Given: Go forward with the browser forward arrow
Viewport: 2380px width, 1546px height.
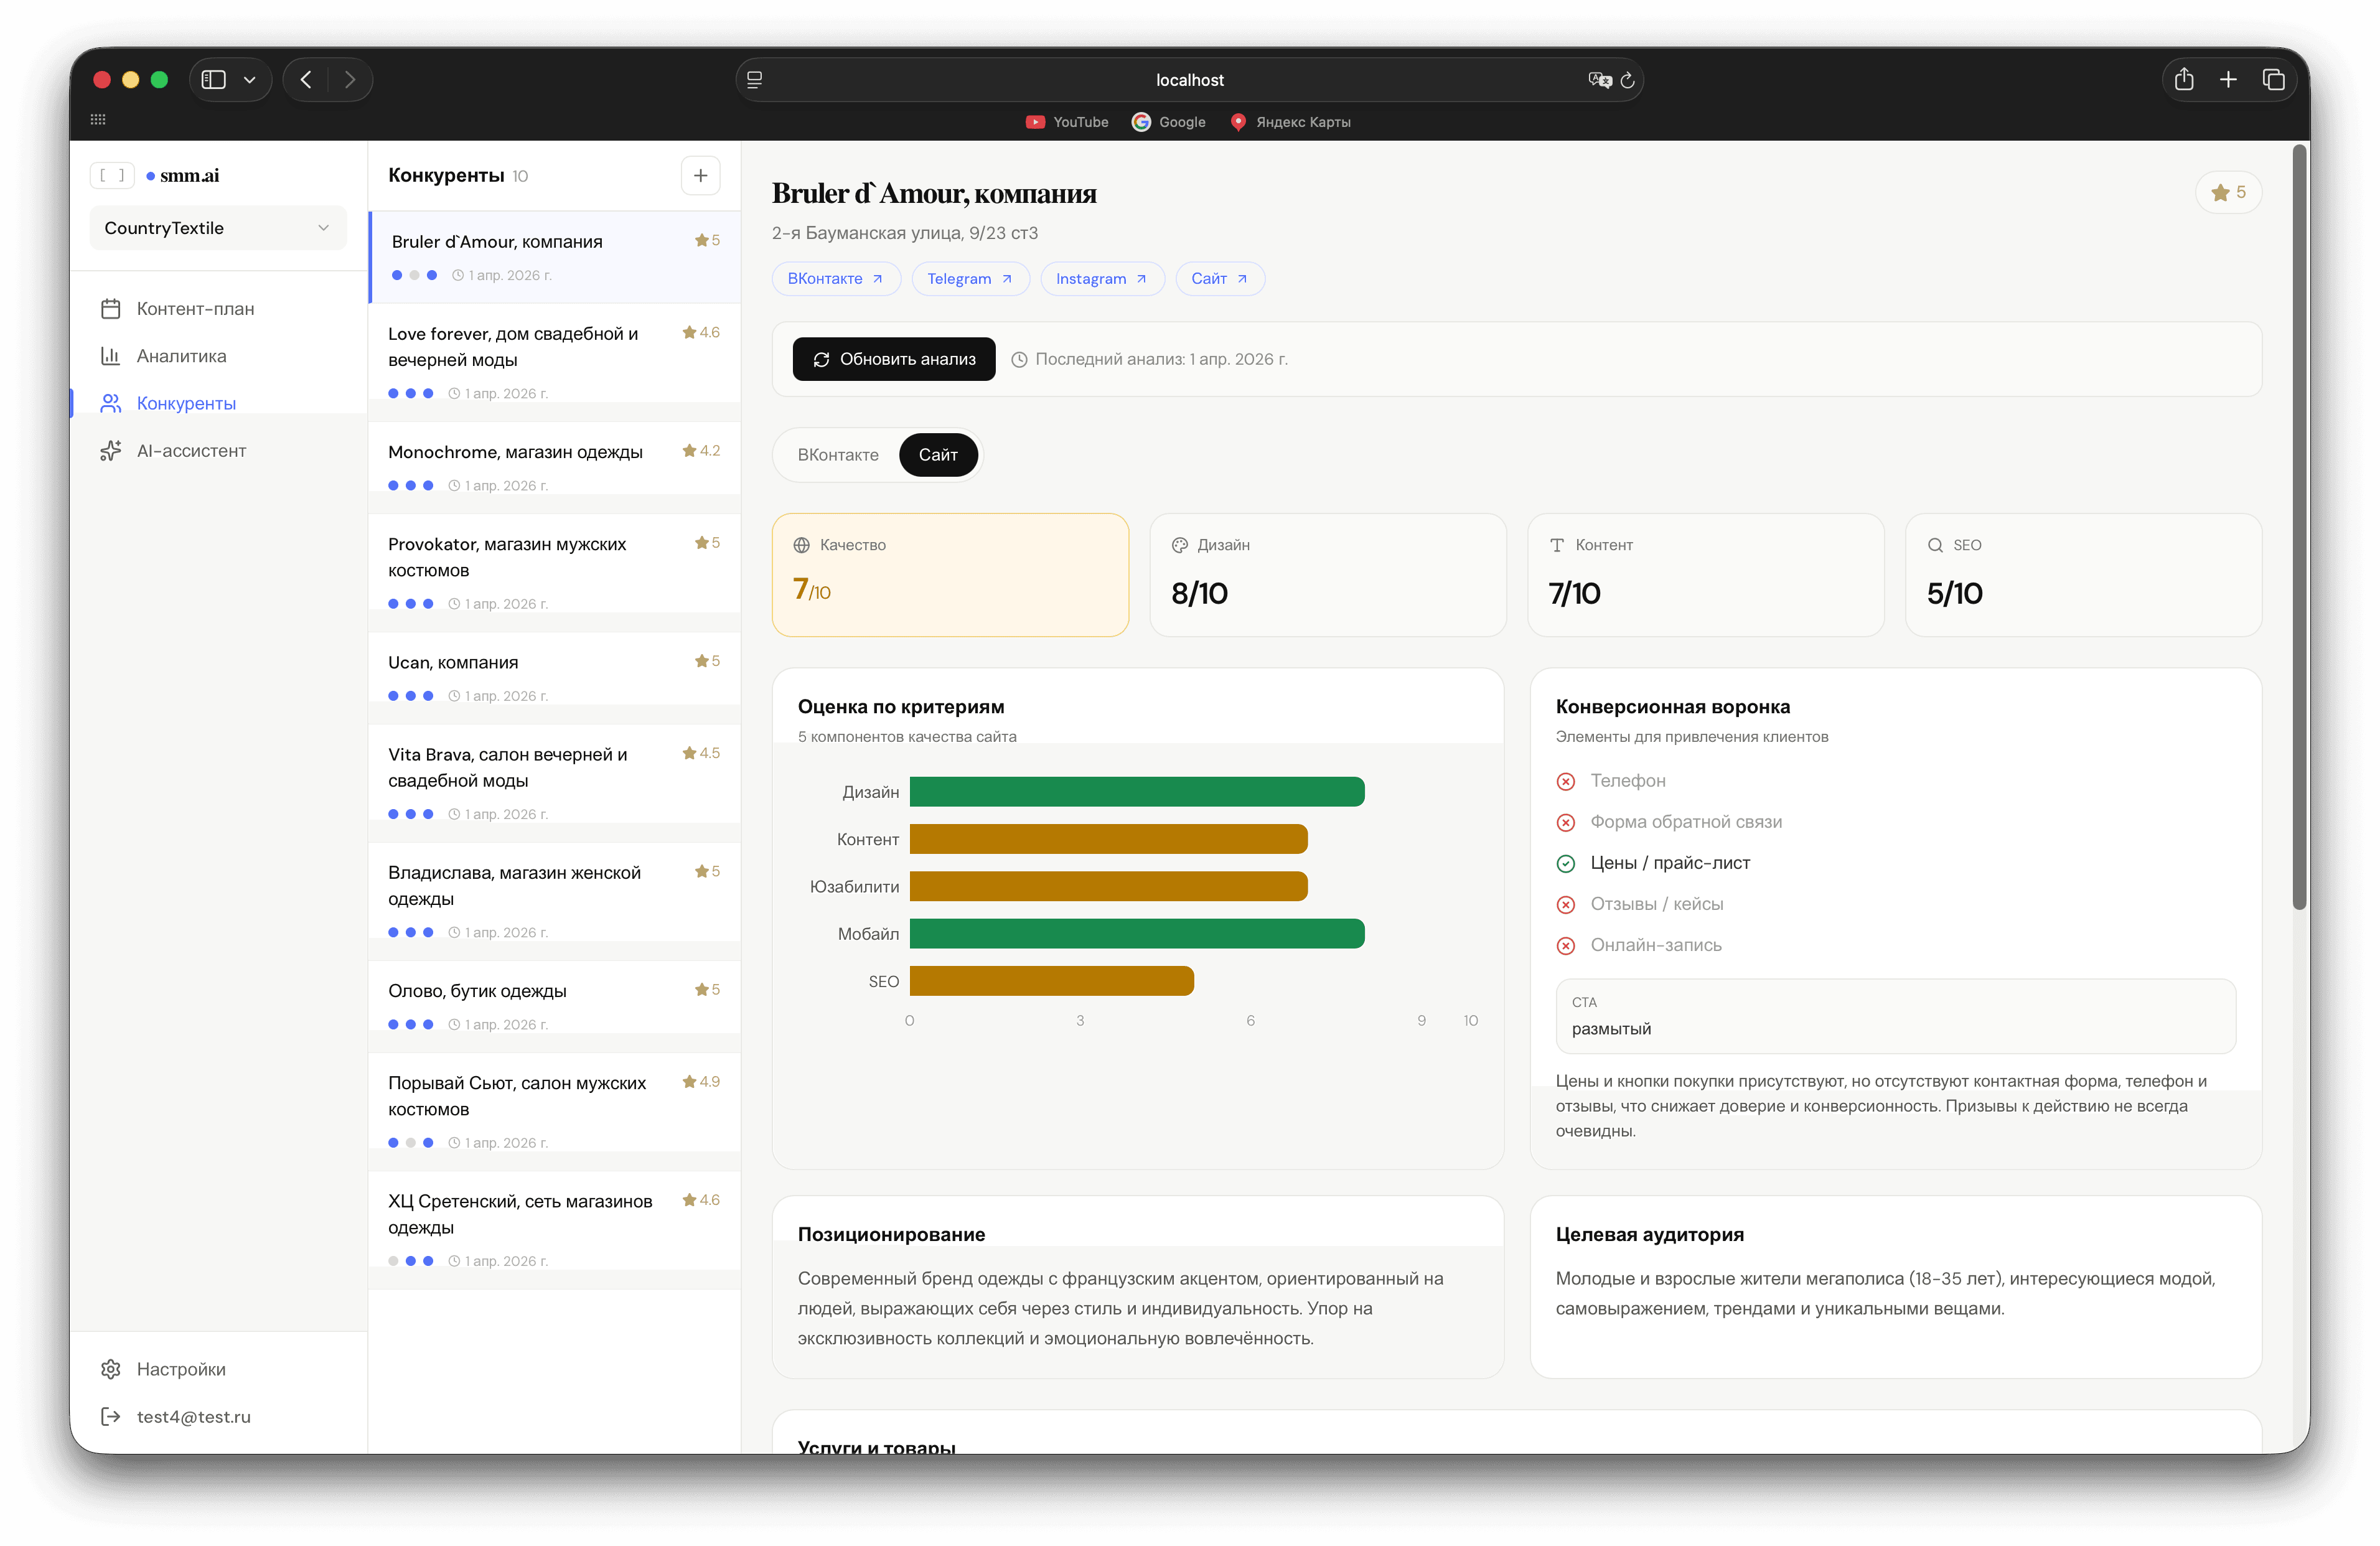Looking at the screenshot, I should [x=350, y=80].
